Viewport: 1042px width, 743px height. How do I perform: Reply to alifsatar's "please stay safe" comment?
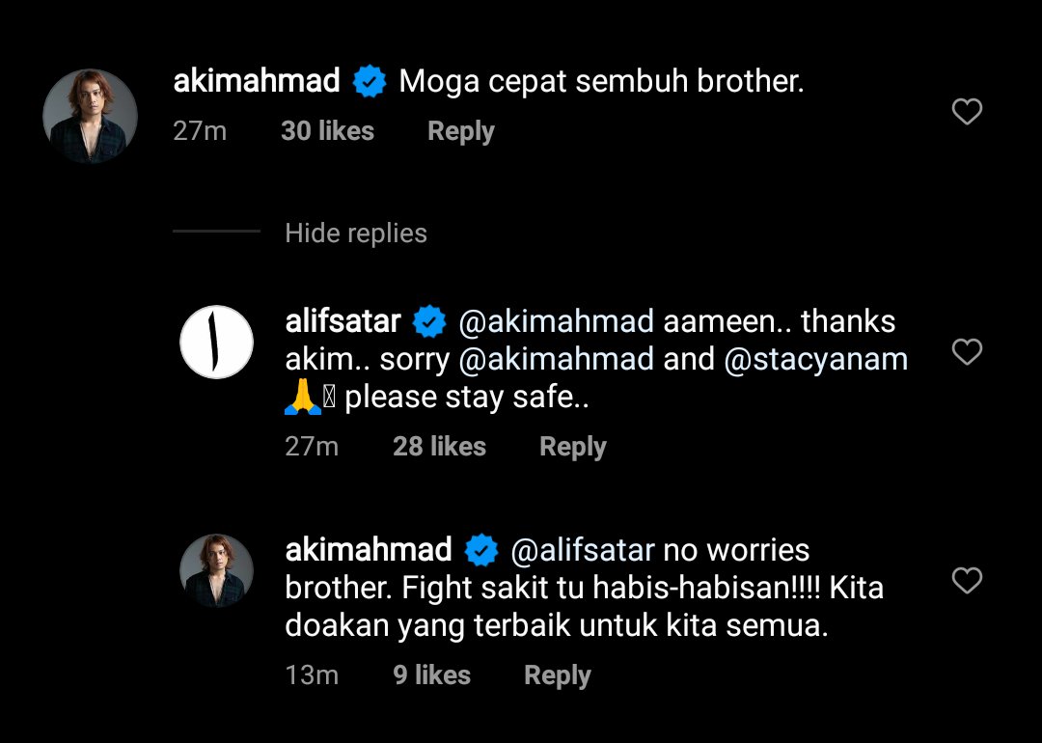point(572,447)
